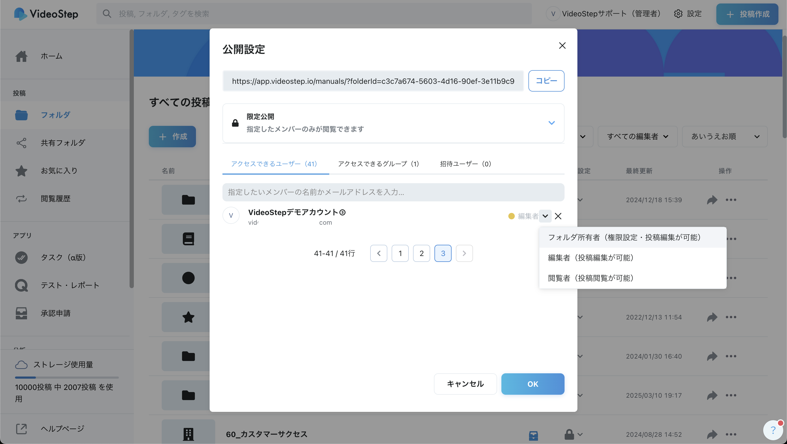The width and height of the screenshot is (787, 444).
Task: Click the approval request (承認申請) inbox icon
Action: coord(21,313)
